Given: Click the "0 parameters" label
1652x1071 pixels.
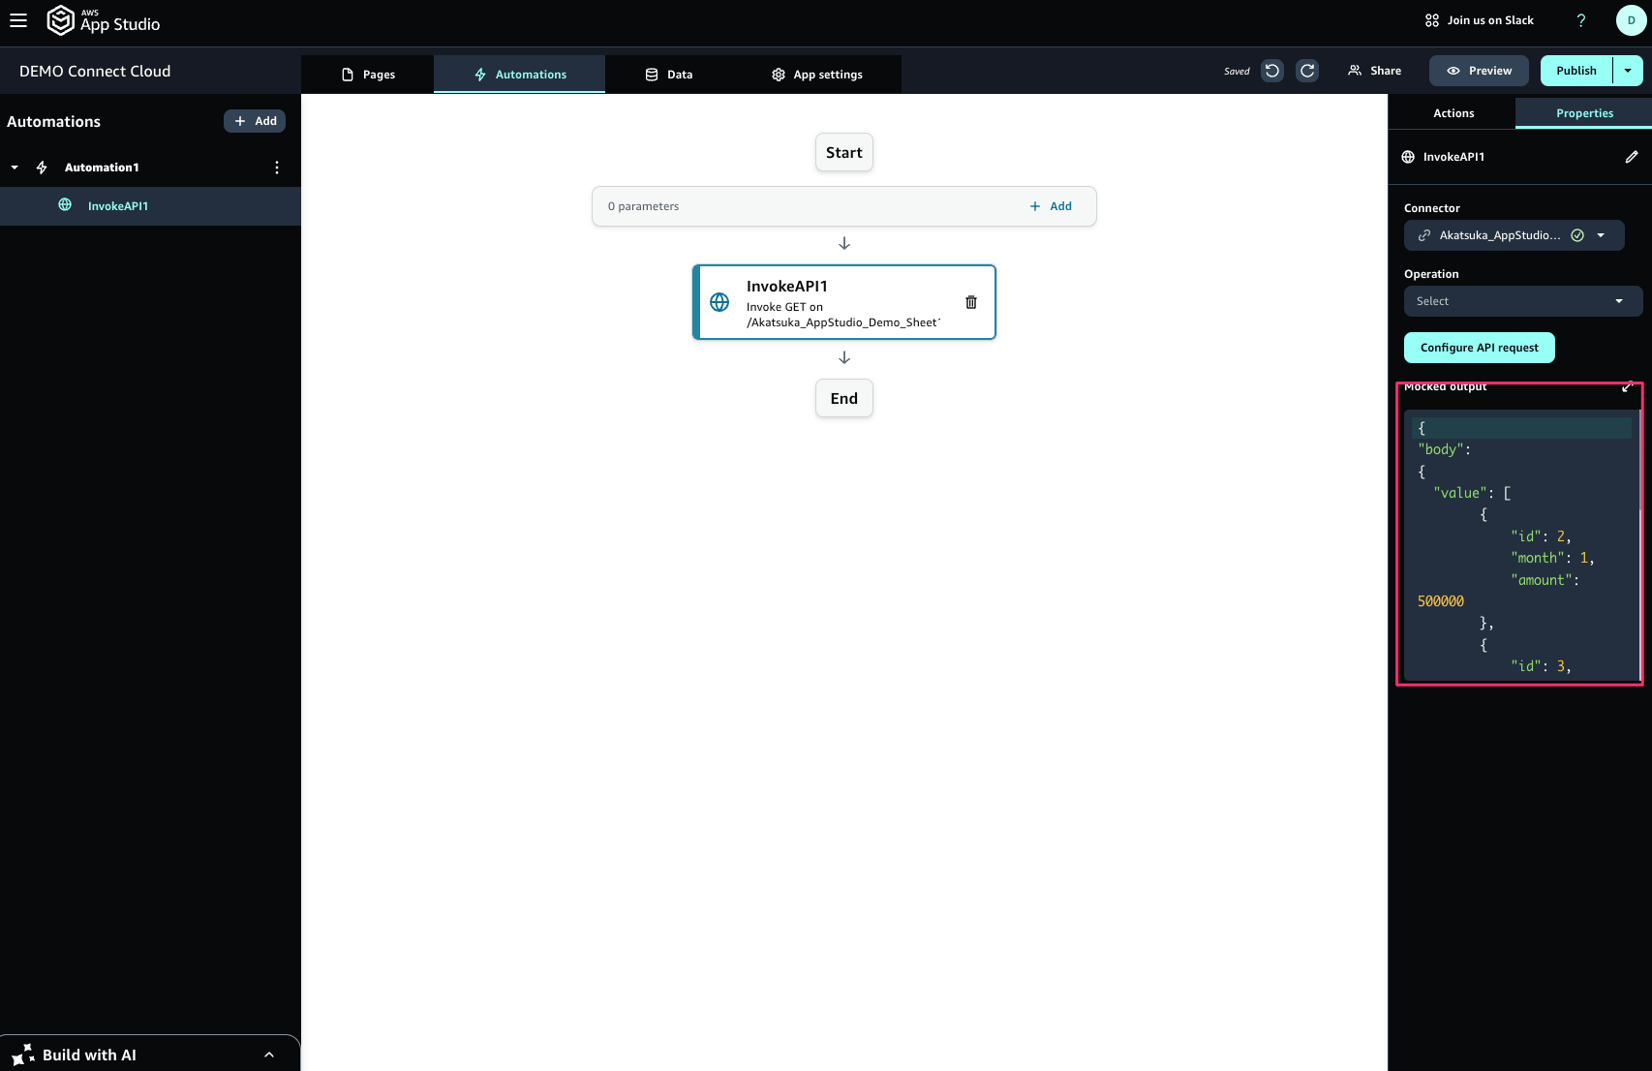Looking at the screenshot, I should 643,206.
